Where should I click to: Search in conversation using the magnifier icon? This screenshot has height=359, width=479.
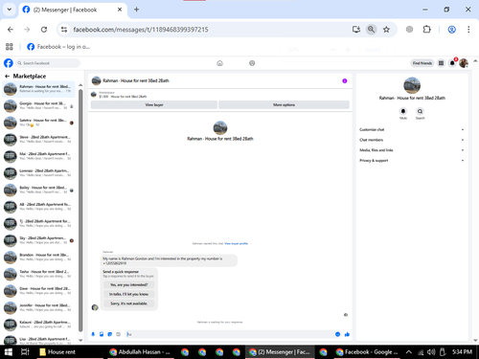coord(420,111)
